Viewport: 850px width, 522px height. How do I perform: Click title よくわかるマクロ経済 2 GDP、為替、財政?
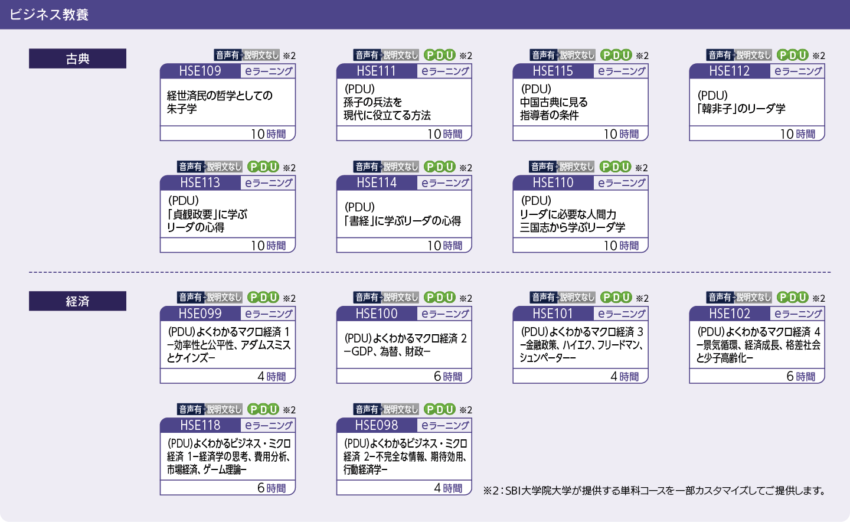click(405, 345)
